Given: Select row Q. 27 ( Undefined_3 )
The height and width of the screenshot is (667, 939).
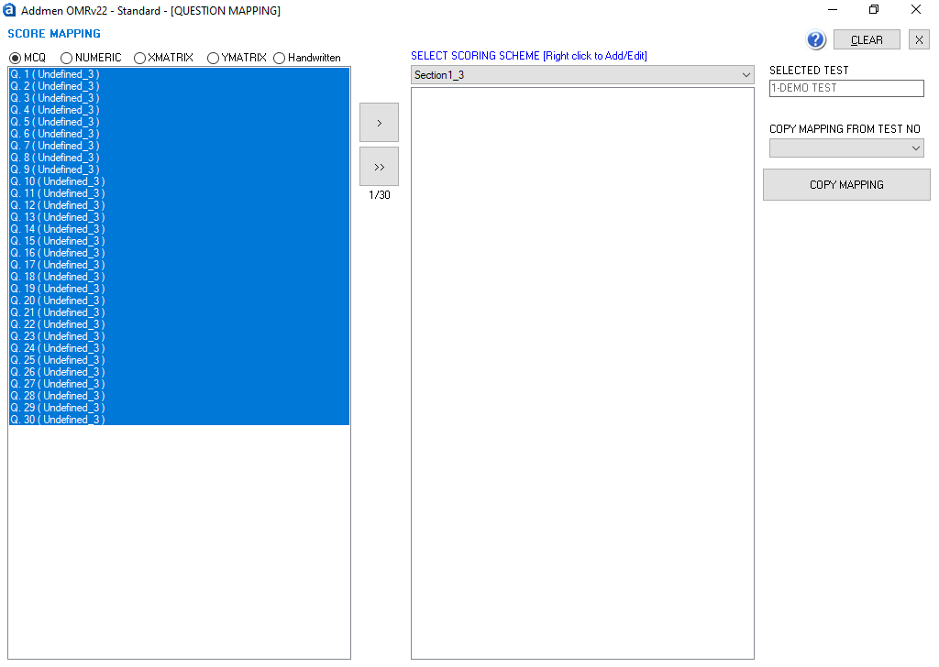Looking at the screenshot, I should [179, 384].
